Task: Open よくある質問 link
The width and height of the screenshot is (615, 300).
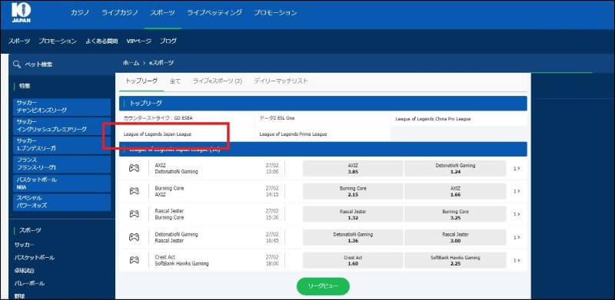Action: click(101, 41)
